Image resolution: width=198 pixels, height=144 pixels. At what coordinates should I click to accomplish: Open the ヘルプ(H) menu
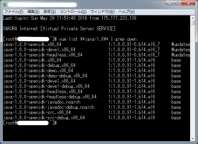coord(127,12)
